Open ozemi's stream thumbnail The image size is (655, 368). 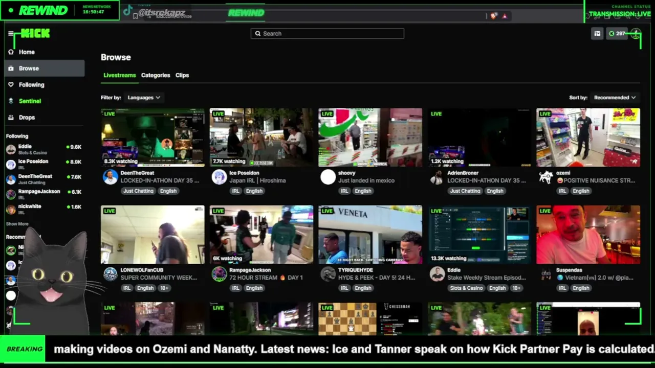click(588, 137)
